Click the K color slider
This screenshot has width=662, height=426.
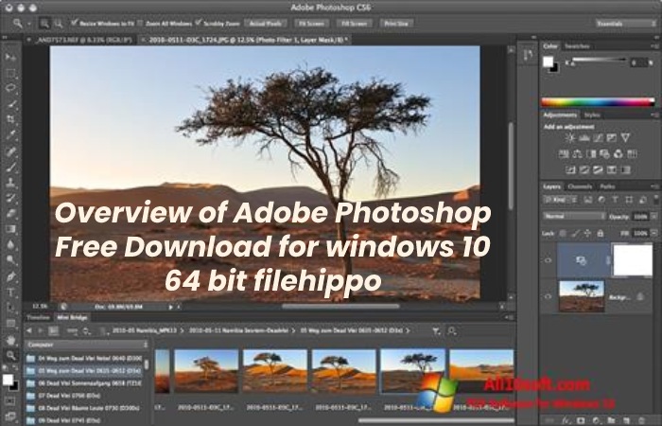click(x=598, y=60)
